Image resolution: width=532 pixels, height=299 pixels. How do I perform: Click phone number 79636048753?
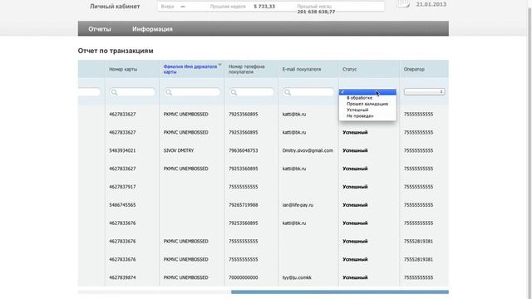(244, 150)
